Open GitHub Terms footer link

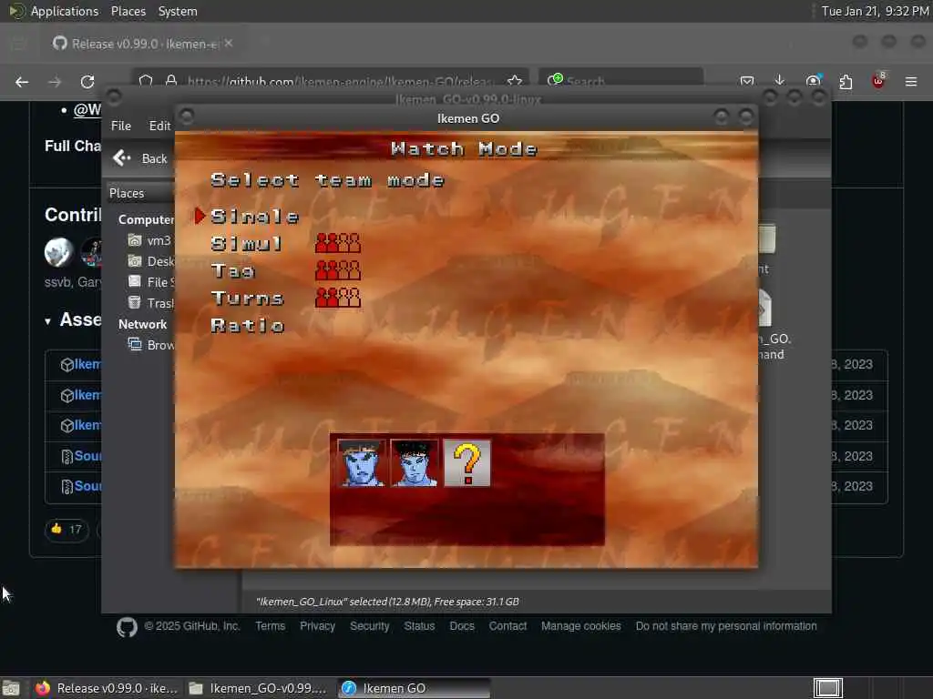tap(270, 626)
